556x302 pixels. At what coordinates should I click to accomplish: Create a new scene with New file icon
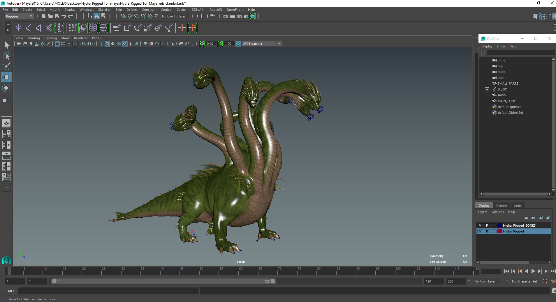[43, 16]
